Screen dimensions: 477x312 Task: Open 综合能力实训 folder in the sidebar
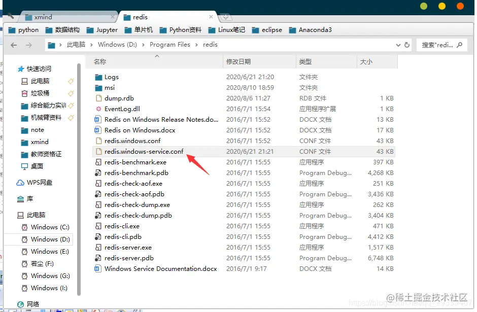pyautogui.click(x=44, y=105)
